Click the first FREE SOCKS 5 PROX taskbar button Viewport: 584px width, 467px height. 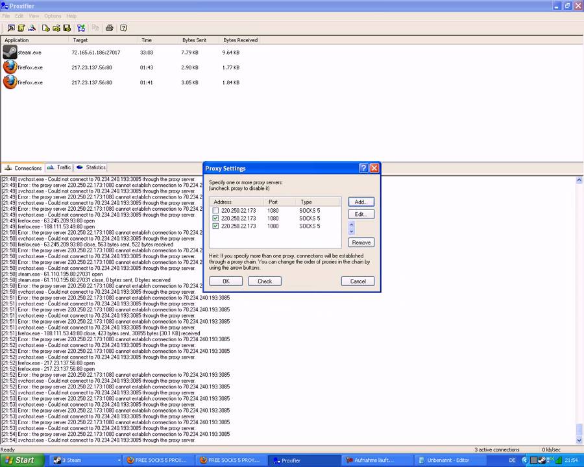click(160, 461)
